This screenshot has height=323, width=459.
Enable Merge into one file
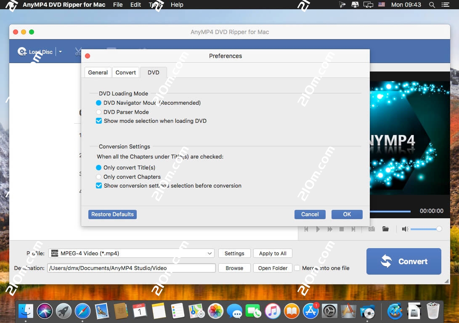click(x=297, y=268)
